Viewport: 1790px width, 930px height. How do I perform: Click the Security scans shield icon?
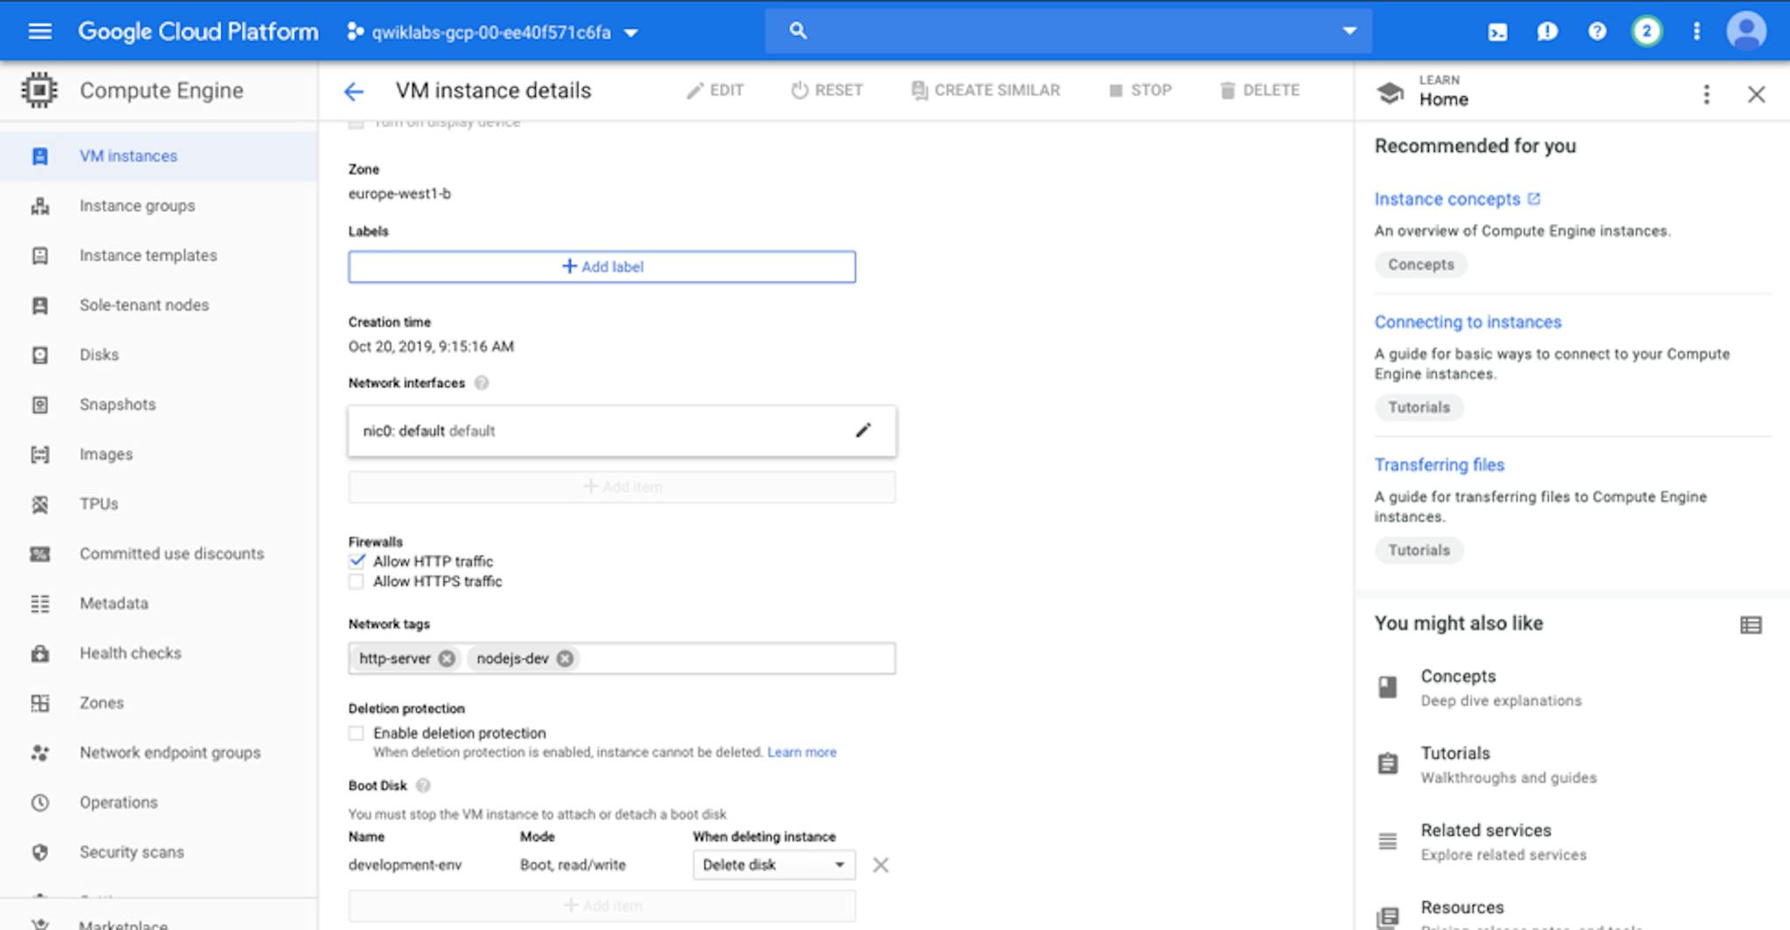point(40,852)
